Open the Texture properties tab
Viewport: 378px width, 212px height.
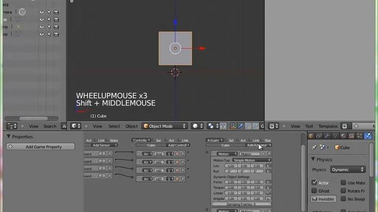pyautogui.click(x=351, y=136)
